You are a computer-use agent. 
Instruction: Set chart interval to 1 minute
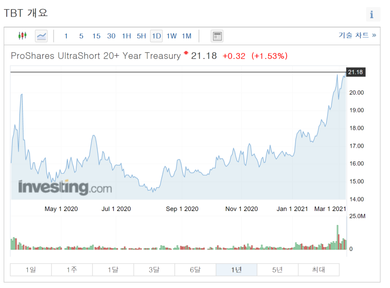pos(66,36)
